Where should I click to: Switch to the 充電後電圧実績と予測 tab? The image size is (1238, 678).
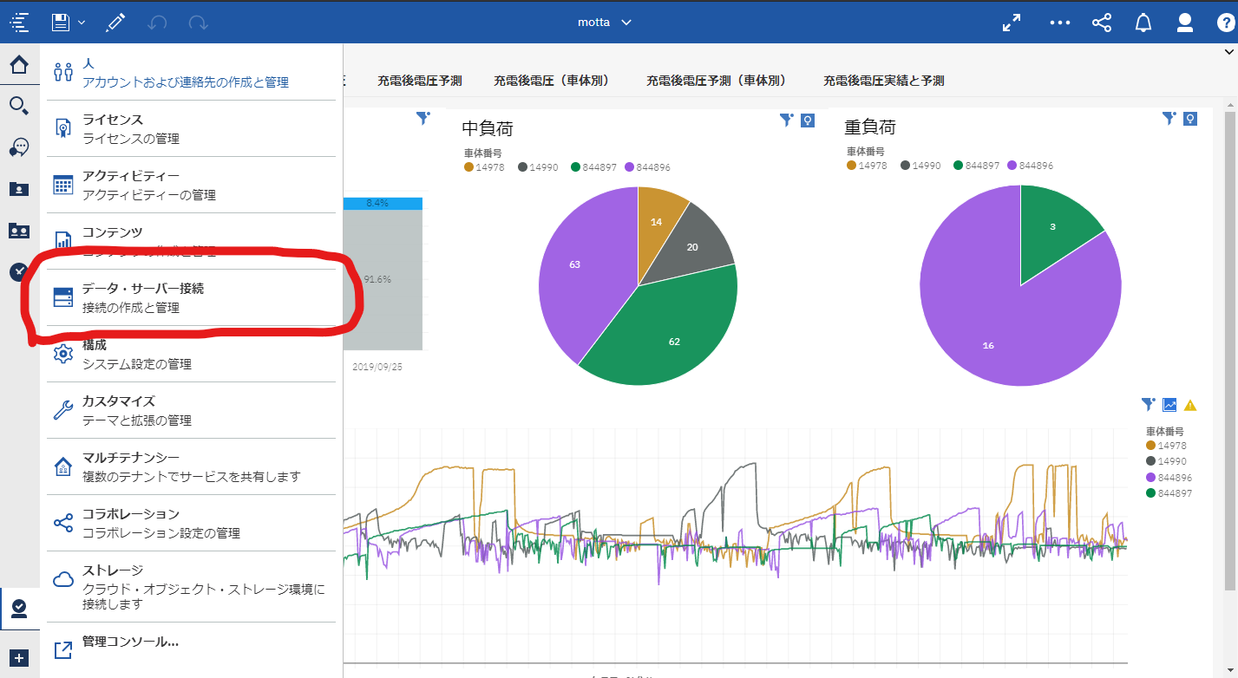883,81
